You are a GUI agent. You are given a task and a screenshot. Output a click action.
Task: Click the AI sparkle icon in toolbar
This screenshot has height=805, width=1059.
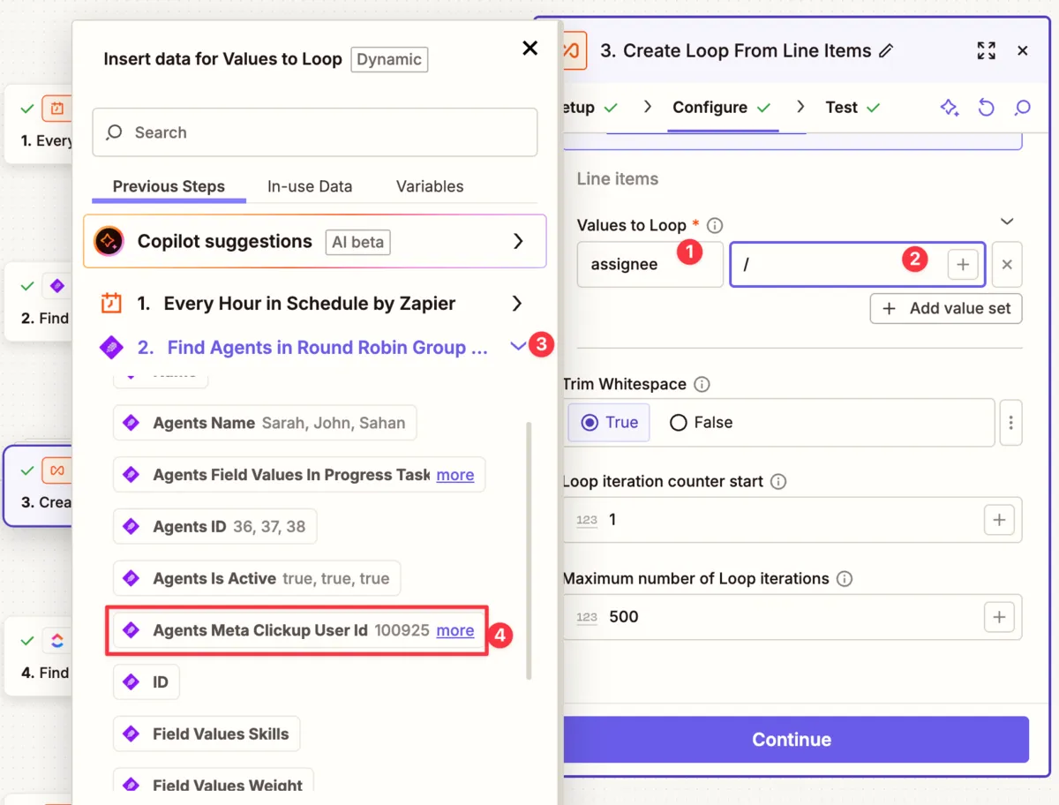[949, 108]
